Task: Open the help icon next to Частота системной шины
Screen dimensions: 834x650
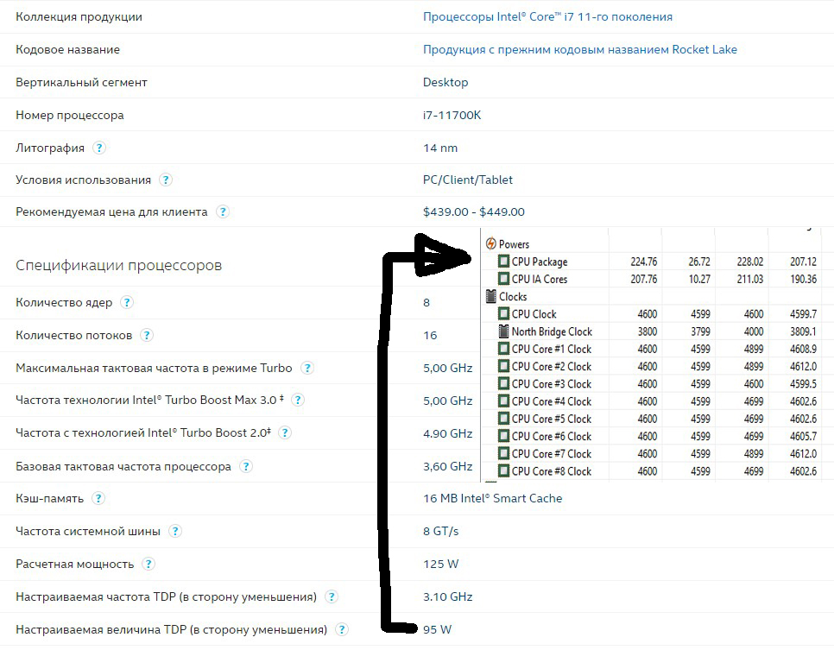Action: (174, 531)
